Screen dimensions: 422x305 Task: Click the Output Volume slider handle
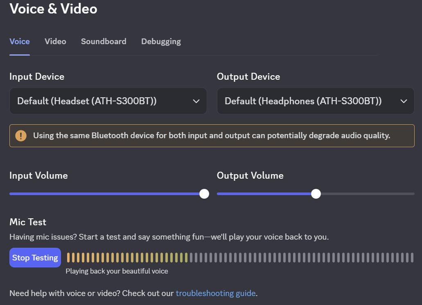pos(316,194)
